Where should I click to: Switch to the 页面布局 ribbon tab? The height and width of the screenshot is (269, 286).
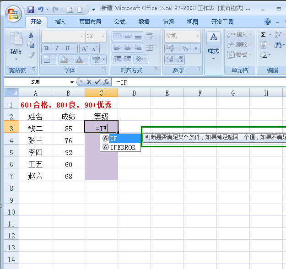[x=90, y=22]
